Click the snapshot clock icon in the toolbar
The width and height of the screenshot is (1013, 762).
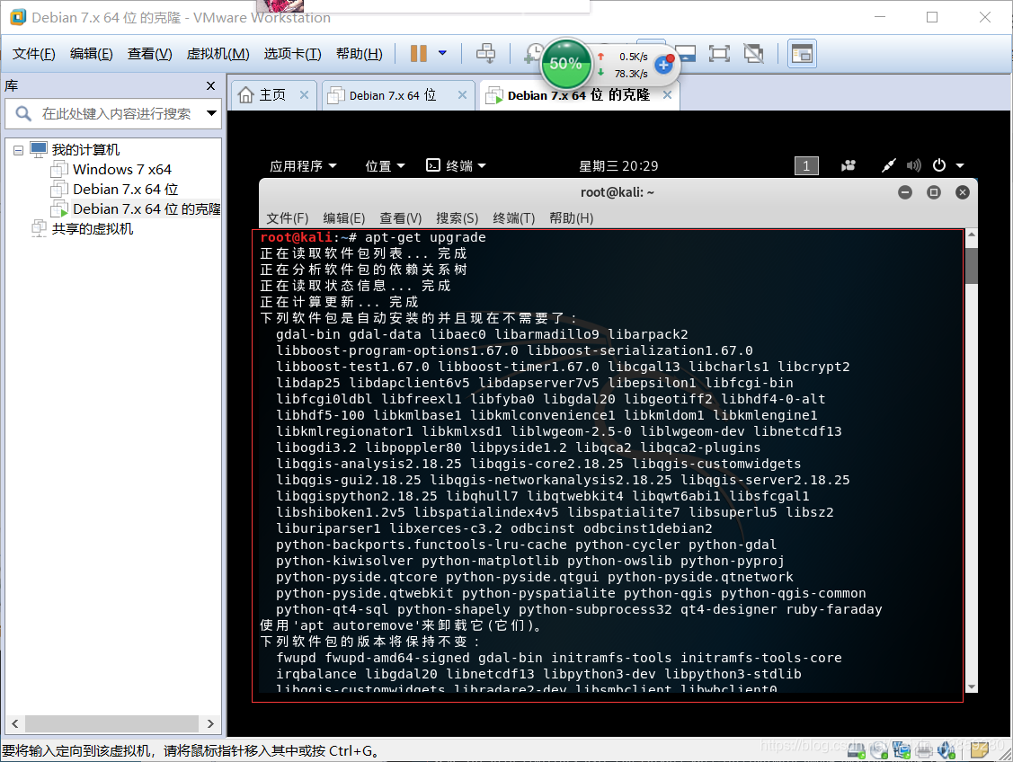pyautogui.click(x=534, y=54)
